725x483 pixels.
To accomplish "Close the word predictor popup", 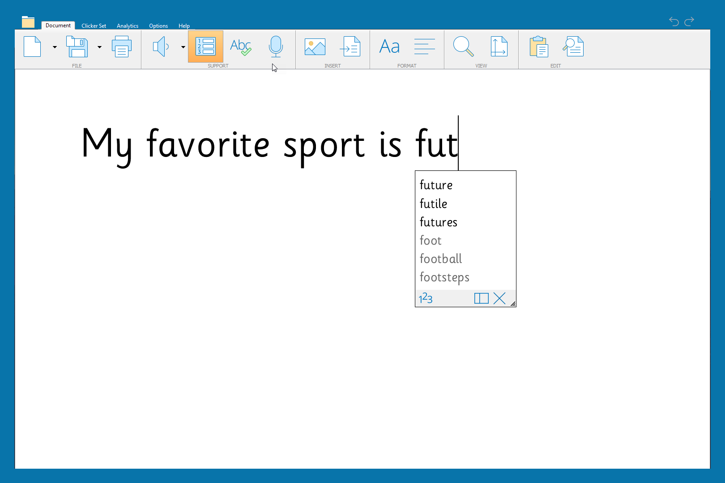I will (x=499, y=298).
